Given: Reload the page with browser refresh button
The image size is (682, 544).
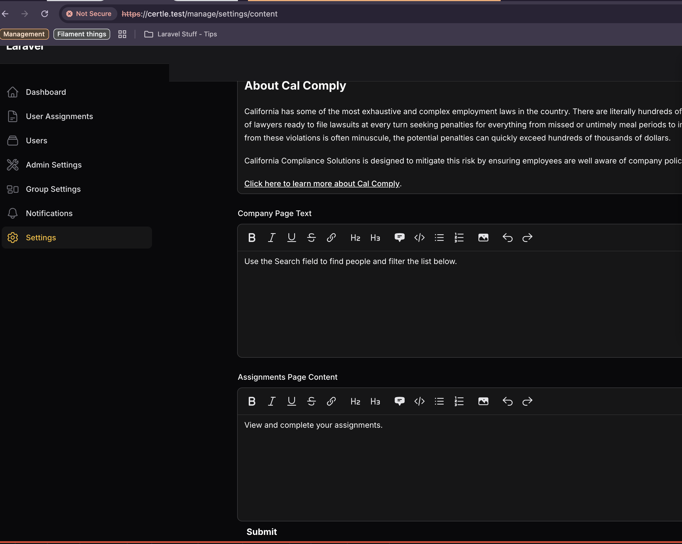Looking at the screenshot, I should (45, 14).
